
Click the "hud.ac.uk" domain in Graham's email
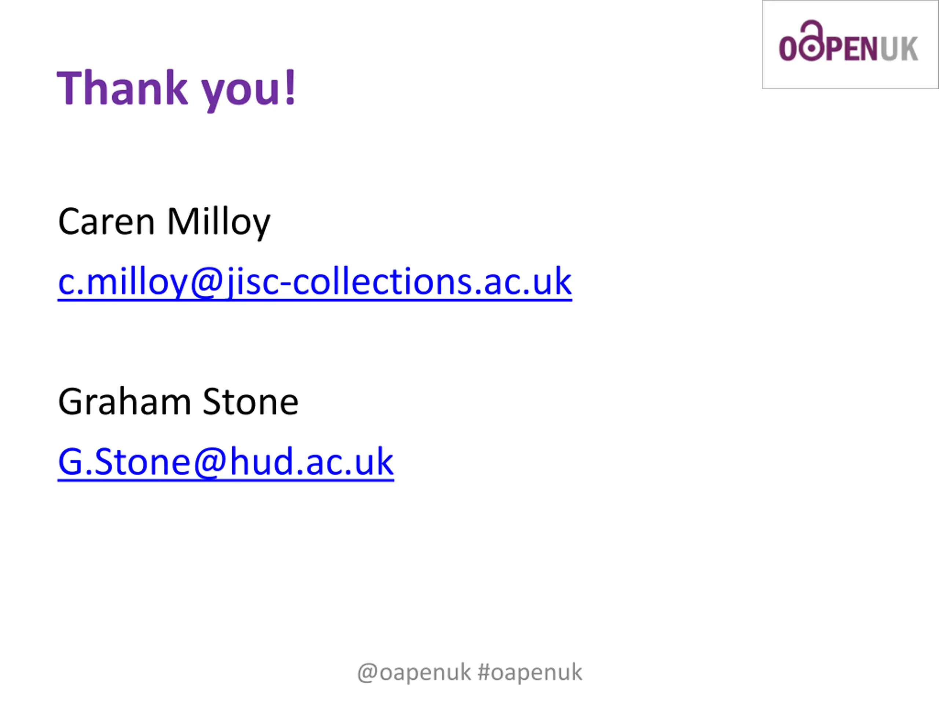pyautogui.click(x=311, y=462)
